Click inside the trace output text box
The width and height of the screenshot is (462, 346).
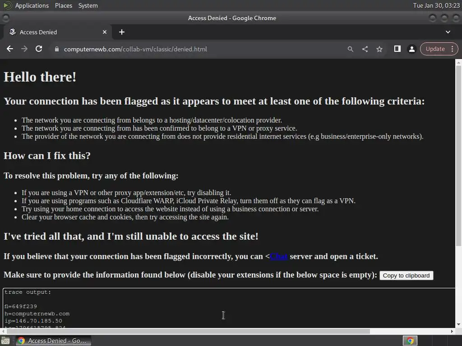229,308
